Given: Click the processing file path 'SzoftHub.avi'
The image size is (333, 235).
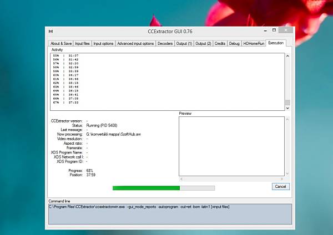Looking at the screenshot, I should pyautogui.click(x=113, y=134).
